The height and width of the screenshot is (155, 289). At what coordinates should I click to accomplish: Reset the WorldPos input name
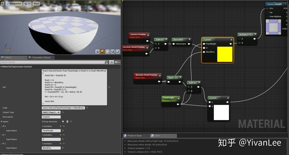[63, 148]
